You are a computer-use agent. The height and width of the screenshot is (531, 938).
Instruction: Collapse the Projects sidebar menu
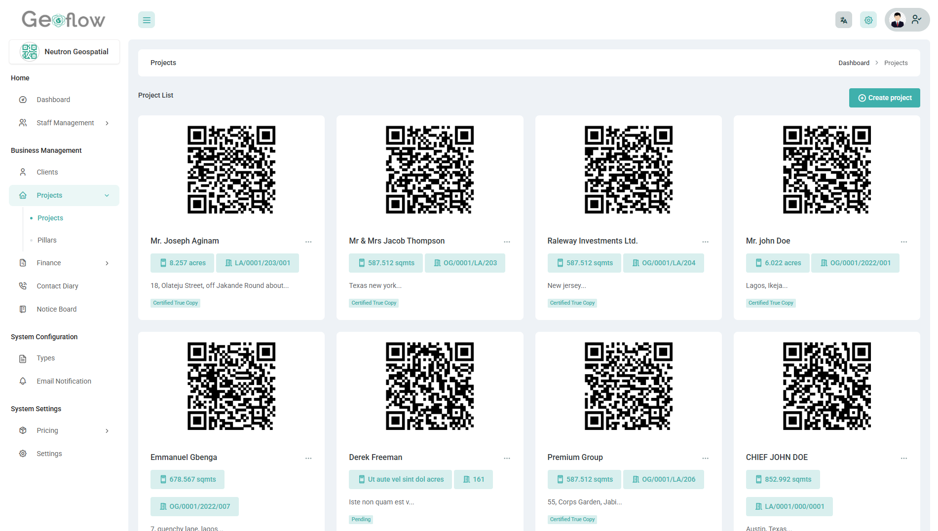(x=107, y=196)
